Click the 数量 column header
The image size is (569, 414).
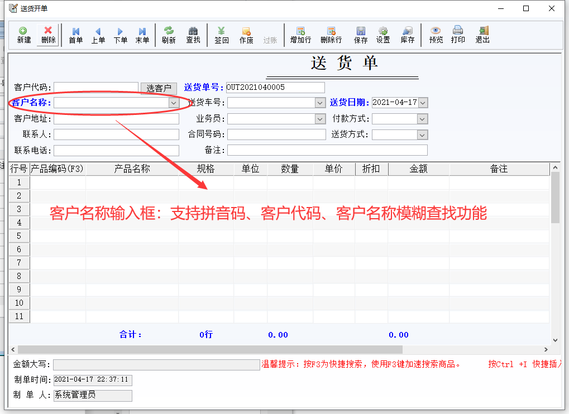pyautogui.click(x=290, y=169)
